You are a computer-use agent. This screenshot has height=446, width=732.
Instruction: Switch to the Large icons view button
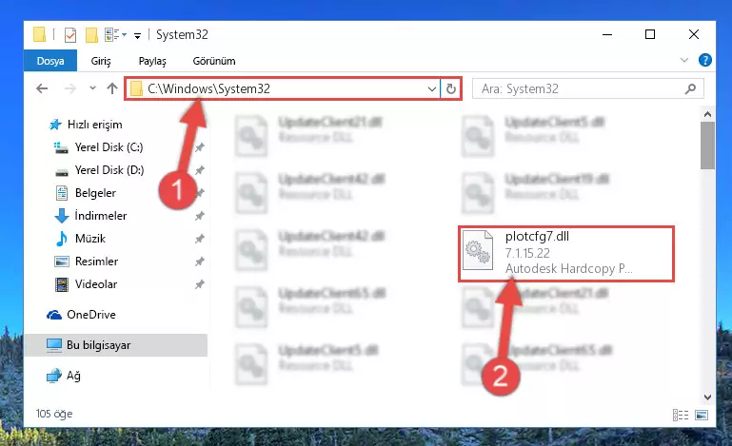[702, 415]
